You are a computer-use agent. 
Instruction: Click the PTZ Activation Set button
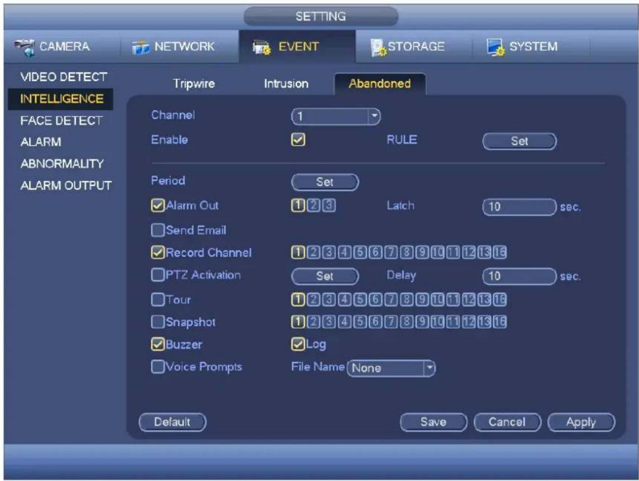coord(325,276)
